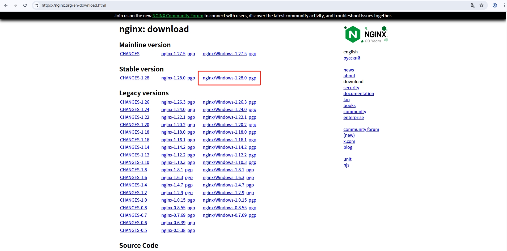Viewport: 507px width, 251px height.
Task: Switch language to русский
Action: point(352,58)
